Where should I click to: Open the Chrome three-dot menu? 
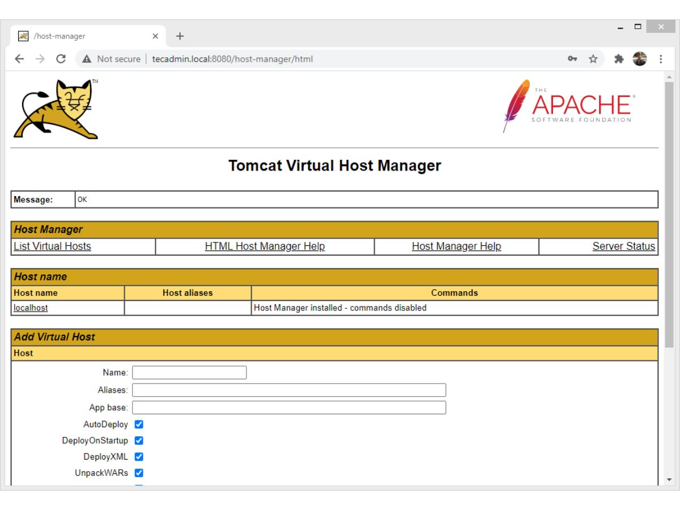click(x=661, y=59)
